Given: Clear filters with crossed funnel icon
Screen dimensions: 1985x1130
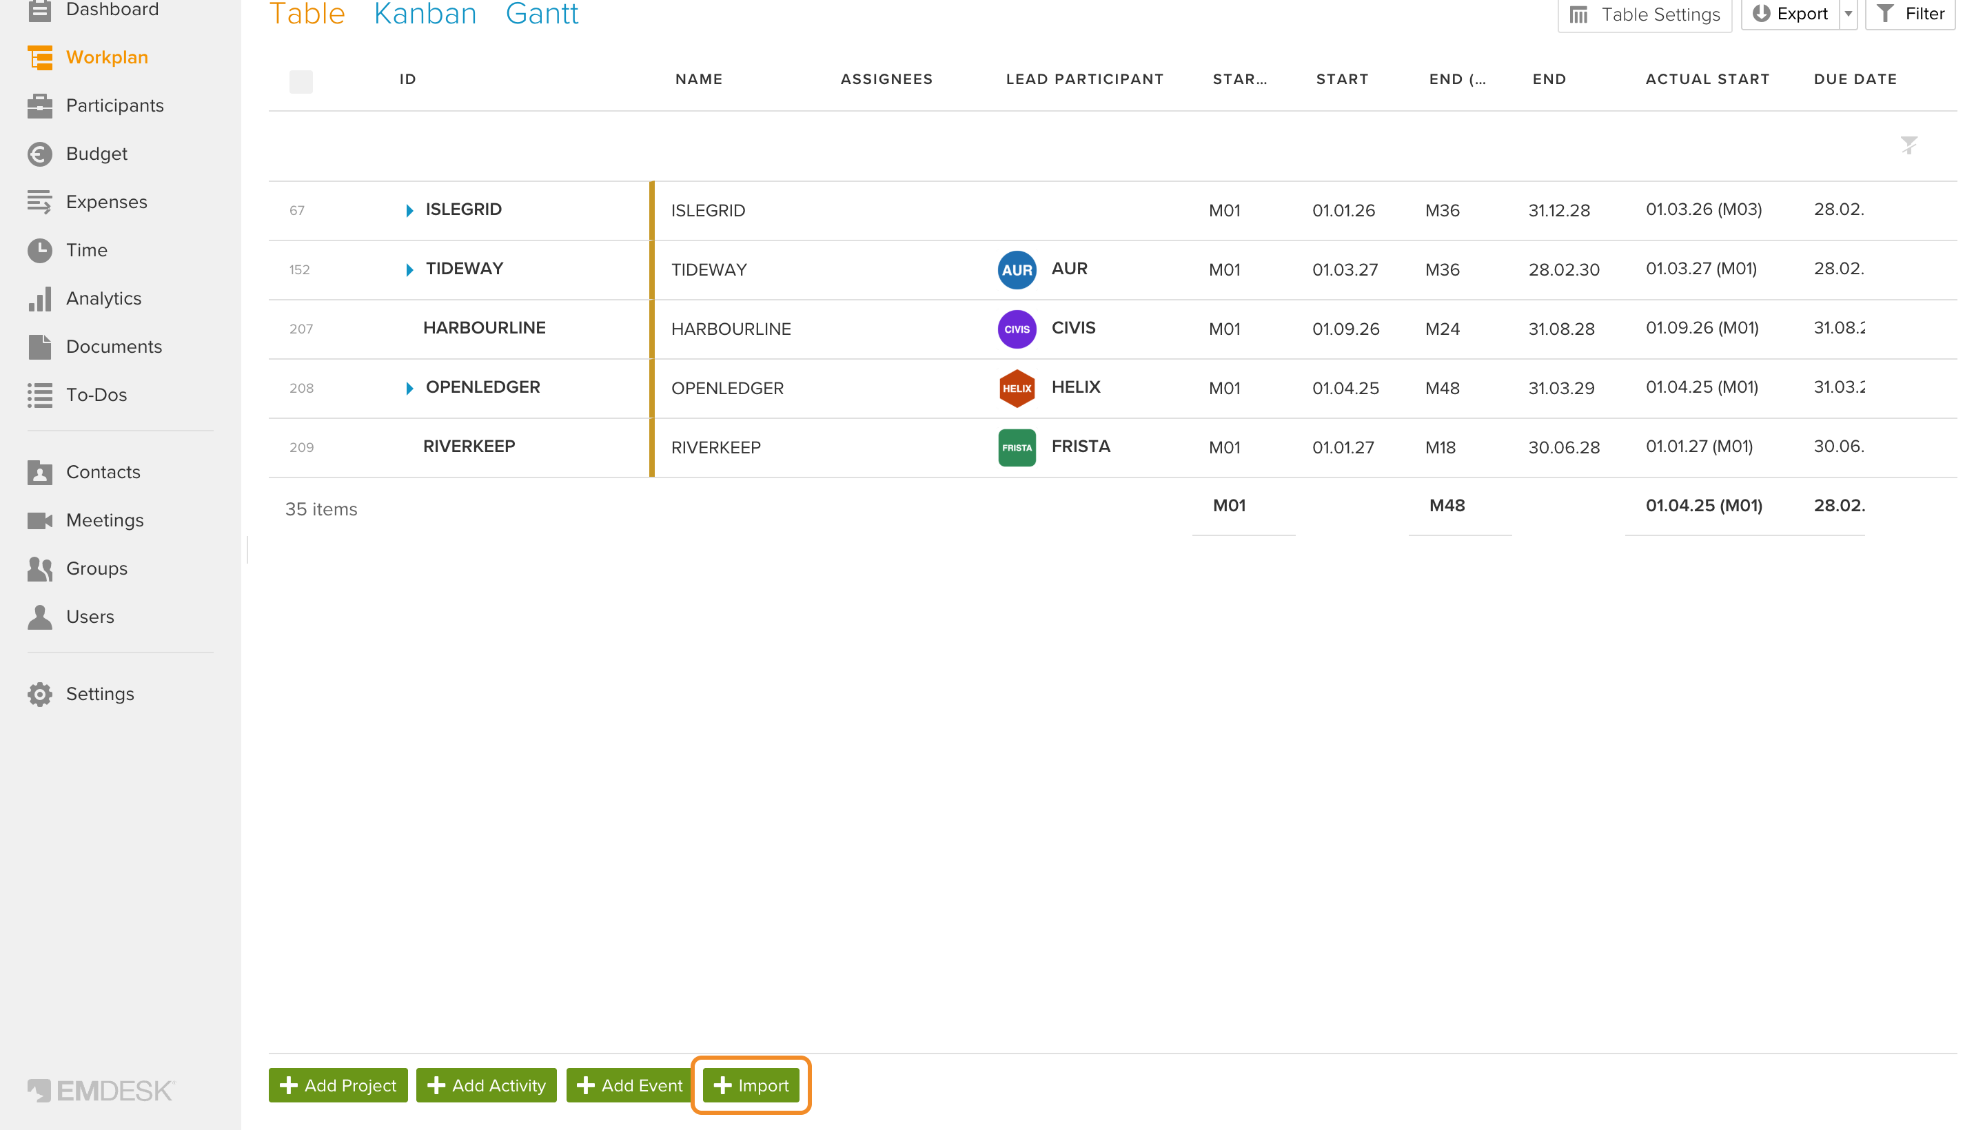Looking at the screenshot, I should click(x=1908, y=145).
